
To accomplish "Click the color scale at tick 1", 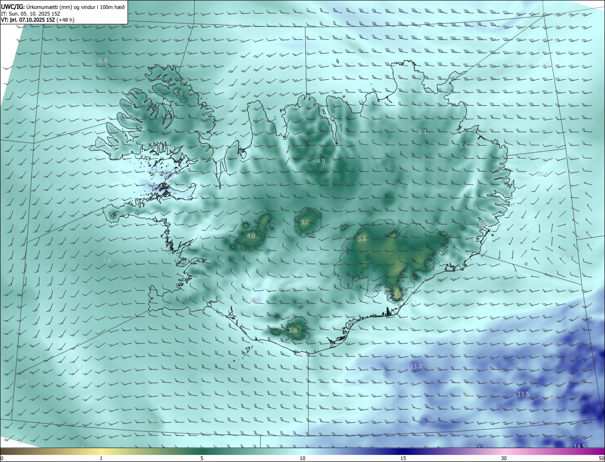I will point(101,458).
